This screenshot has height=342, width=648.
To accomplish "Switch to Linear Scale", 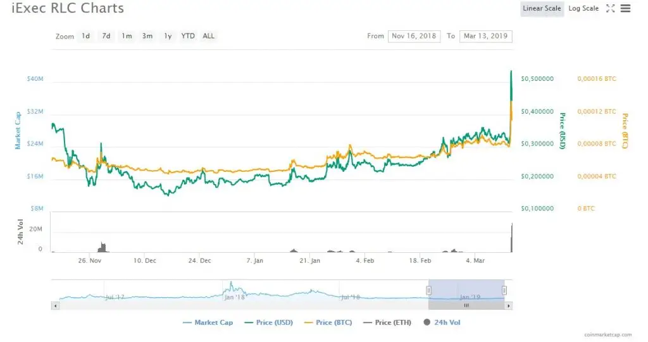I will [x=542, y=8].
